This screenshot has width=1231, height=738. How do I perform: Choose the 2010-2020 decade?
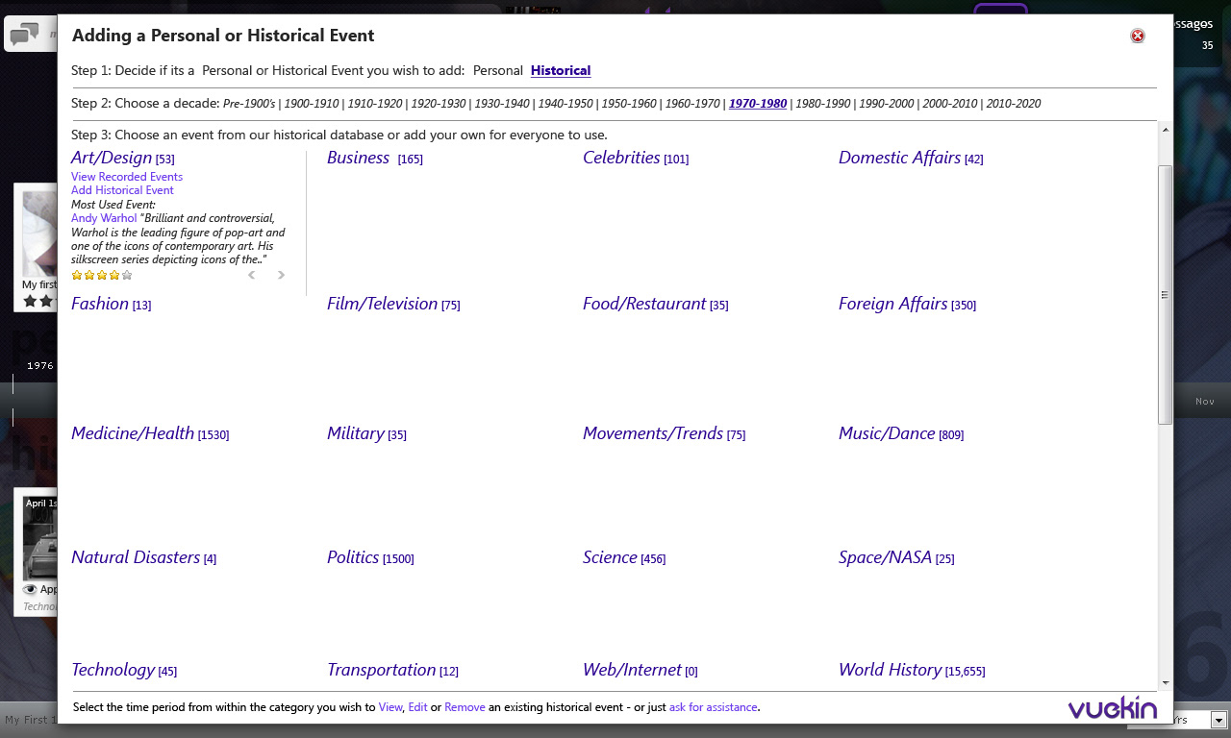(1014, 104)
